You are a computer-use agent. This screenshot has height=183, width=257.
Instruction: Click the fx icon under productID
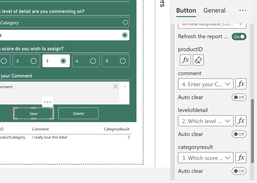coord(185,60)
